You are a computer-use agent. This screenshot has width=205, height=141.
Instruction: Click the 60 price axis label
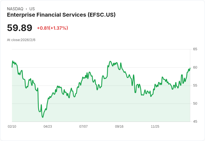[x=195, y=67]
